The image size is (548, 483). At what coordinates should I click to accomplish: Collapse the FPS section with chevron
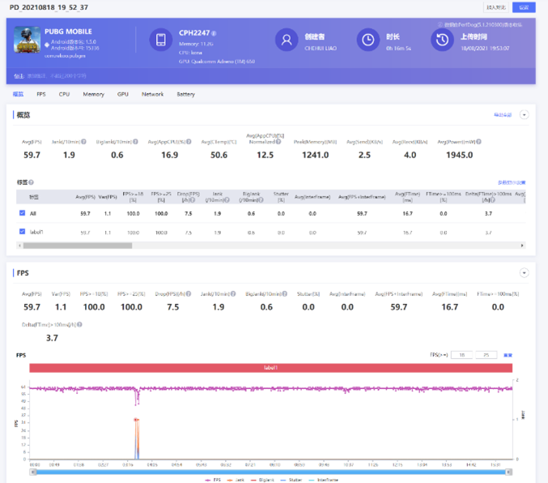tap(525, 273)
